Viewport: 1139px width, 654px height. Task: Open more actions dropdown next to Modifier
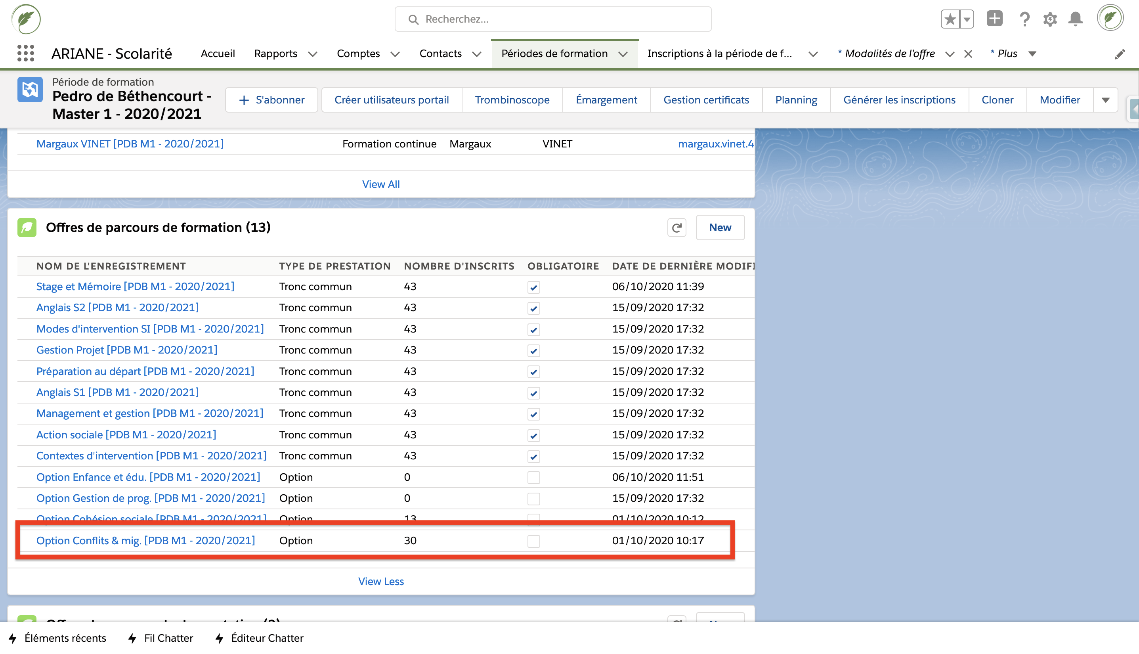click(x=1105, y=100)
